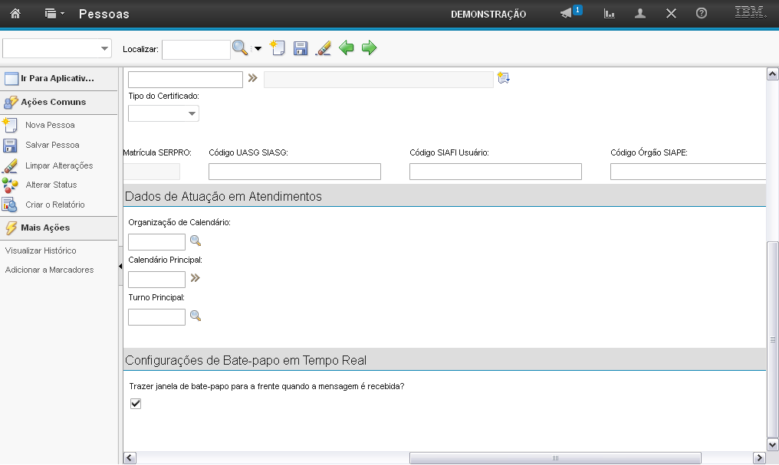This screenshot has width=779, height=465.
Task: Click the Save Pessoa toolbar disk icon
Action: tap(301, 49)
